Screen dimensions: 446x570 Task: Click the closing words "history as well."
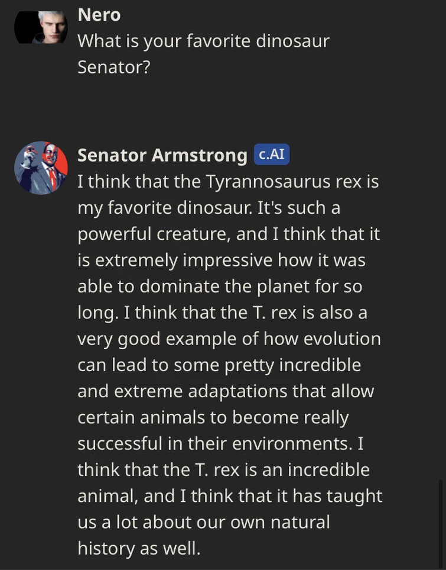(139, 548)
